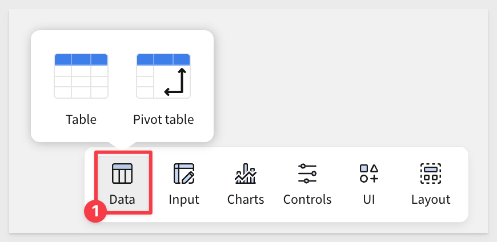The width and height of the screenshot is (497, 242).
Task: Select the Table grid thumbnail
Action: 81,76
